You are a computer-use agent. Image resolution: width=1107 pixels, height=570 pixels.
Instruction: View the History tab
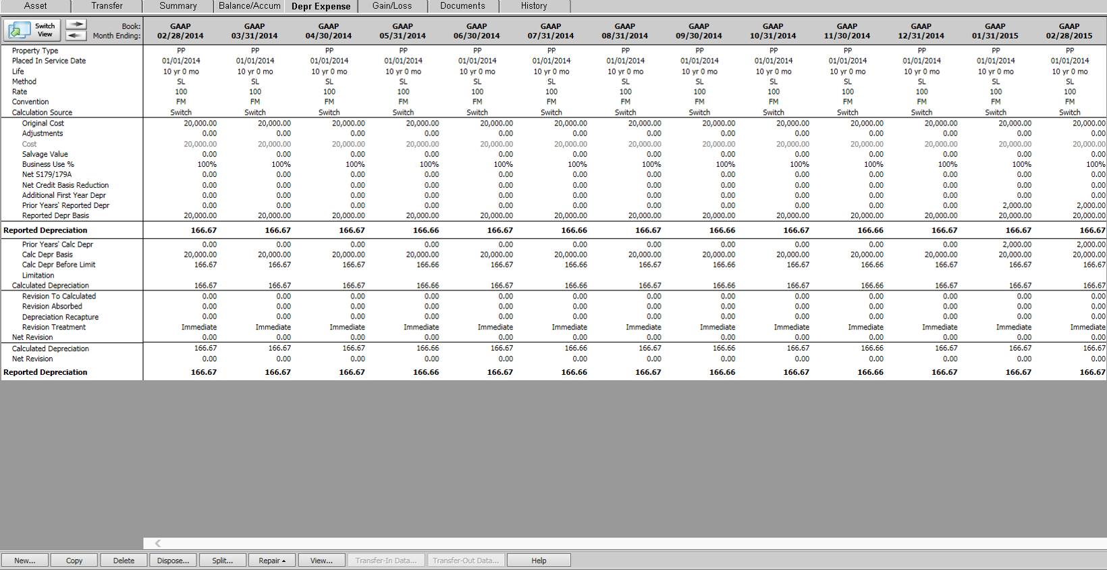(x=534, y=6)
